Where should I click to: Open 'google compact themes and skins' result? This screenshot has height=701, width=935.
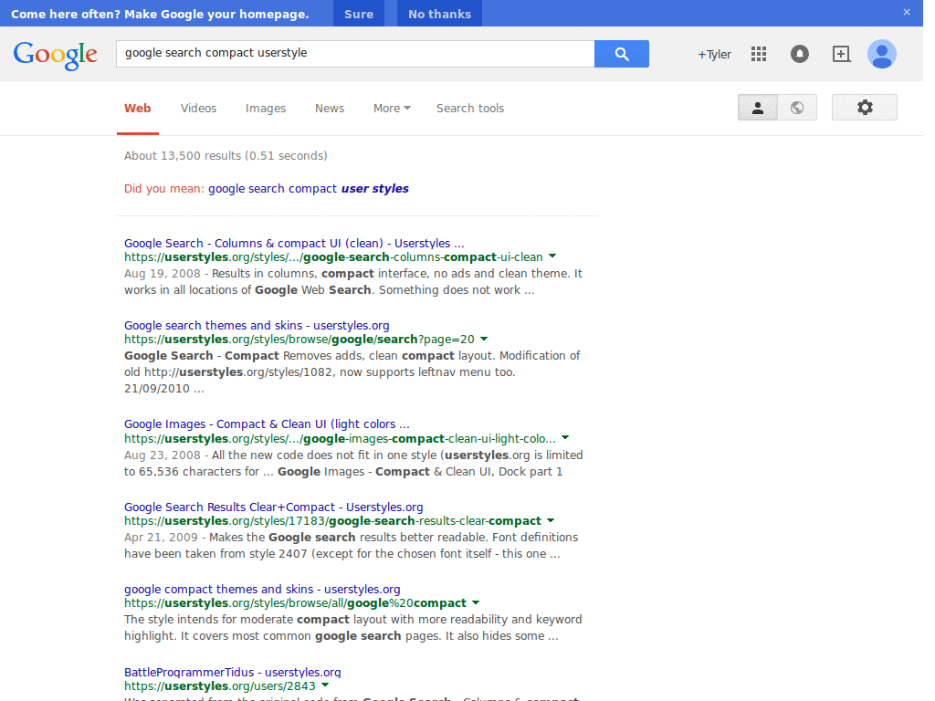point(262,589)
